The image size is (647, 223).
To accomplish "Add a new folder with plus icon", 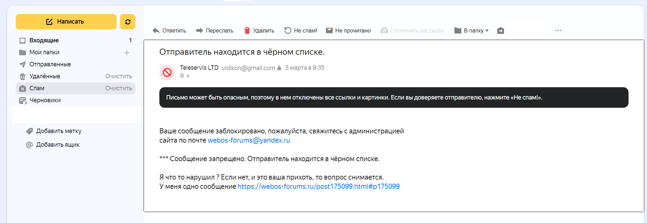I will (x=127, y=53).
